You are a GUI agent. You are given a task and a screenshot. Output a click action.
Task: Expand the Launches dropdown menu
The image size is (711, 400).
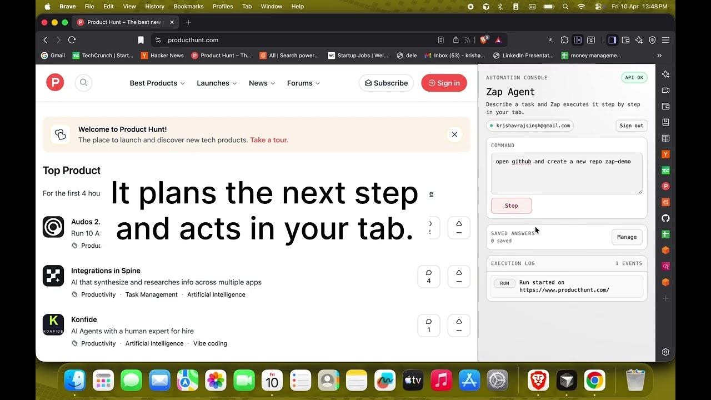pos(217,83)
